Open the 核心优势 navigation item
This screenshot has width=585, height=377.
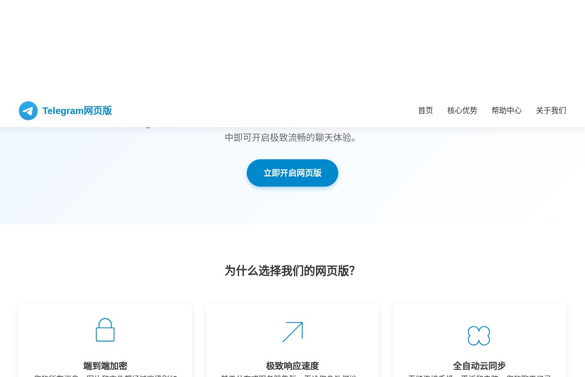click(462, 110)
